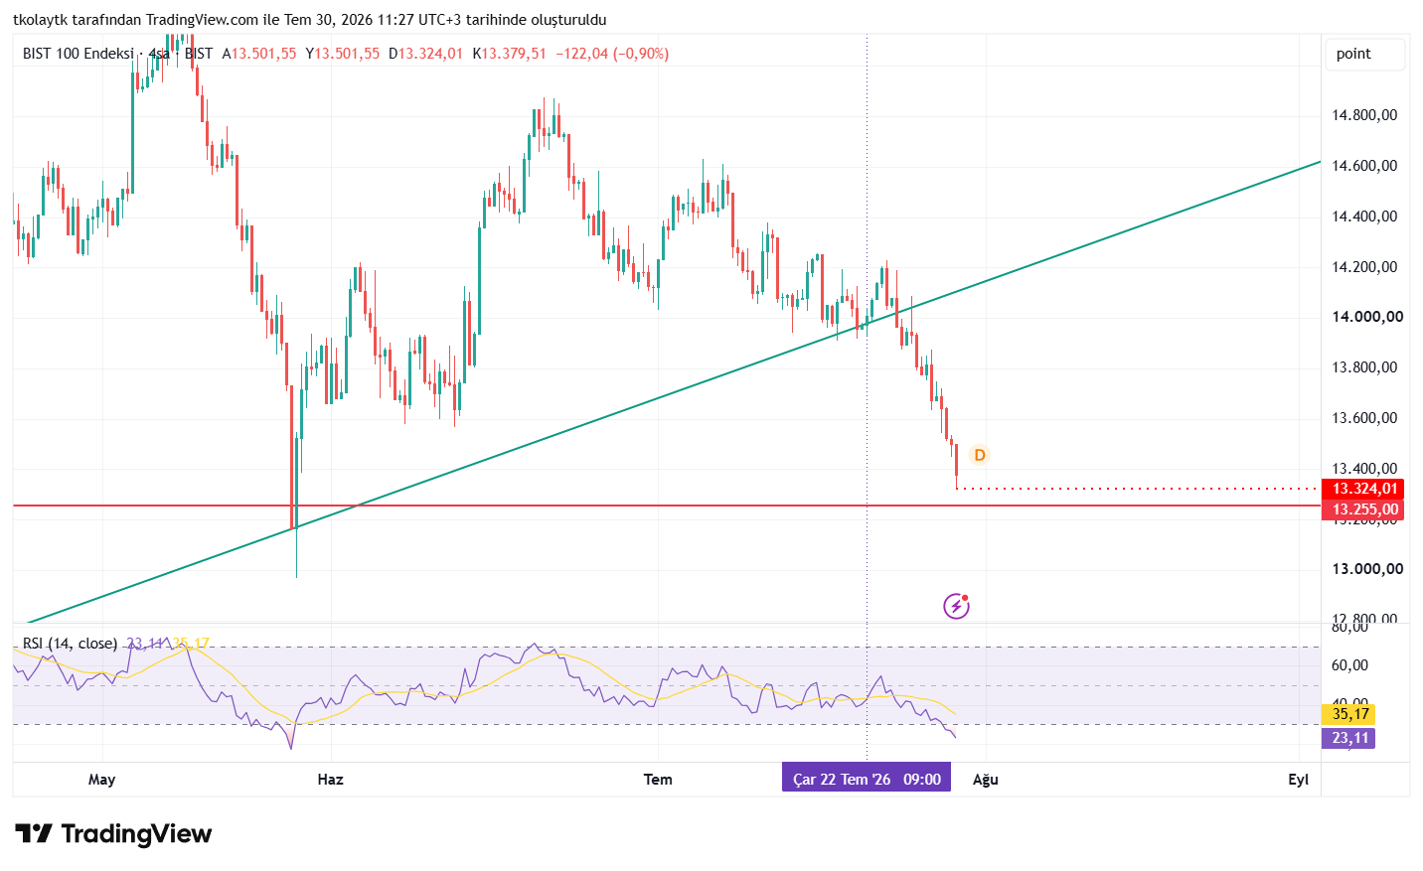Screen dimensions: 1423x871
Task: Click the 13.800,00 price axis label
Action: [x=1364, y=367]
